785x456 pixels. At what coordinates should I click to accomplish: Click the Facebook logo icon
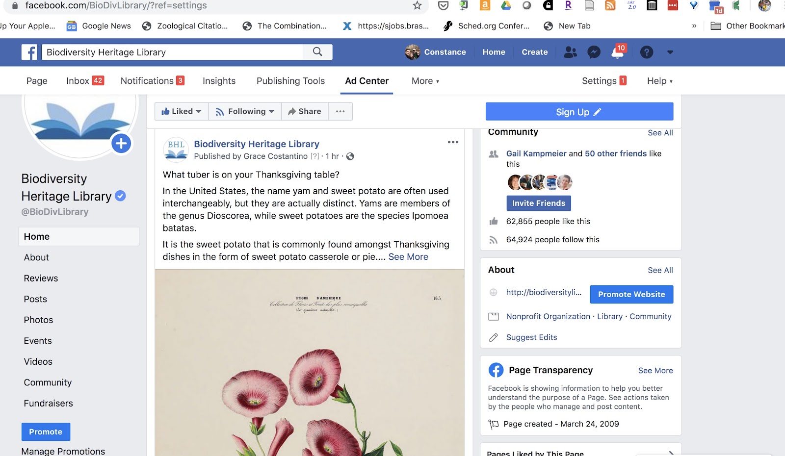click(29, 52)
